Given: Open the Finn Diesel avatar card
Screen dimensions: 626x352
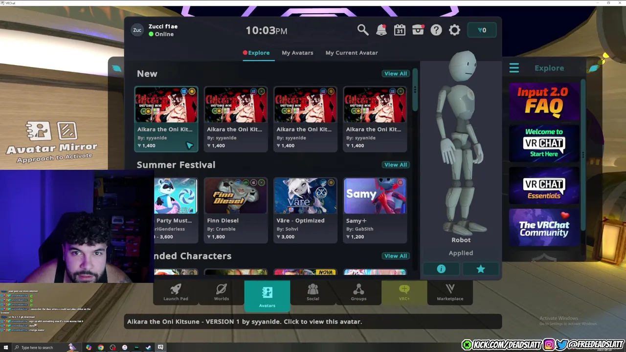Looking at the screenshot, I should (x=236, y=210).
